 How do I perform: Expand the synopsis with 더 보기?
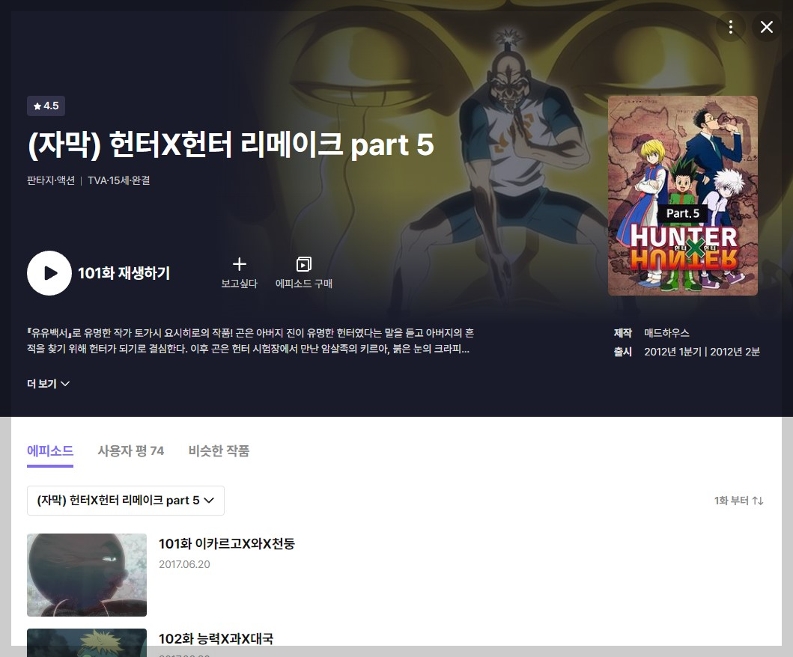pos(48,384)
